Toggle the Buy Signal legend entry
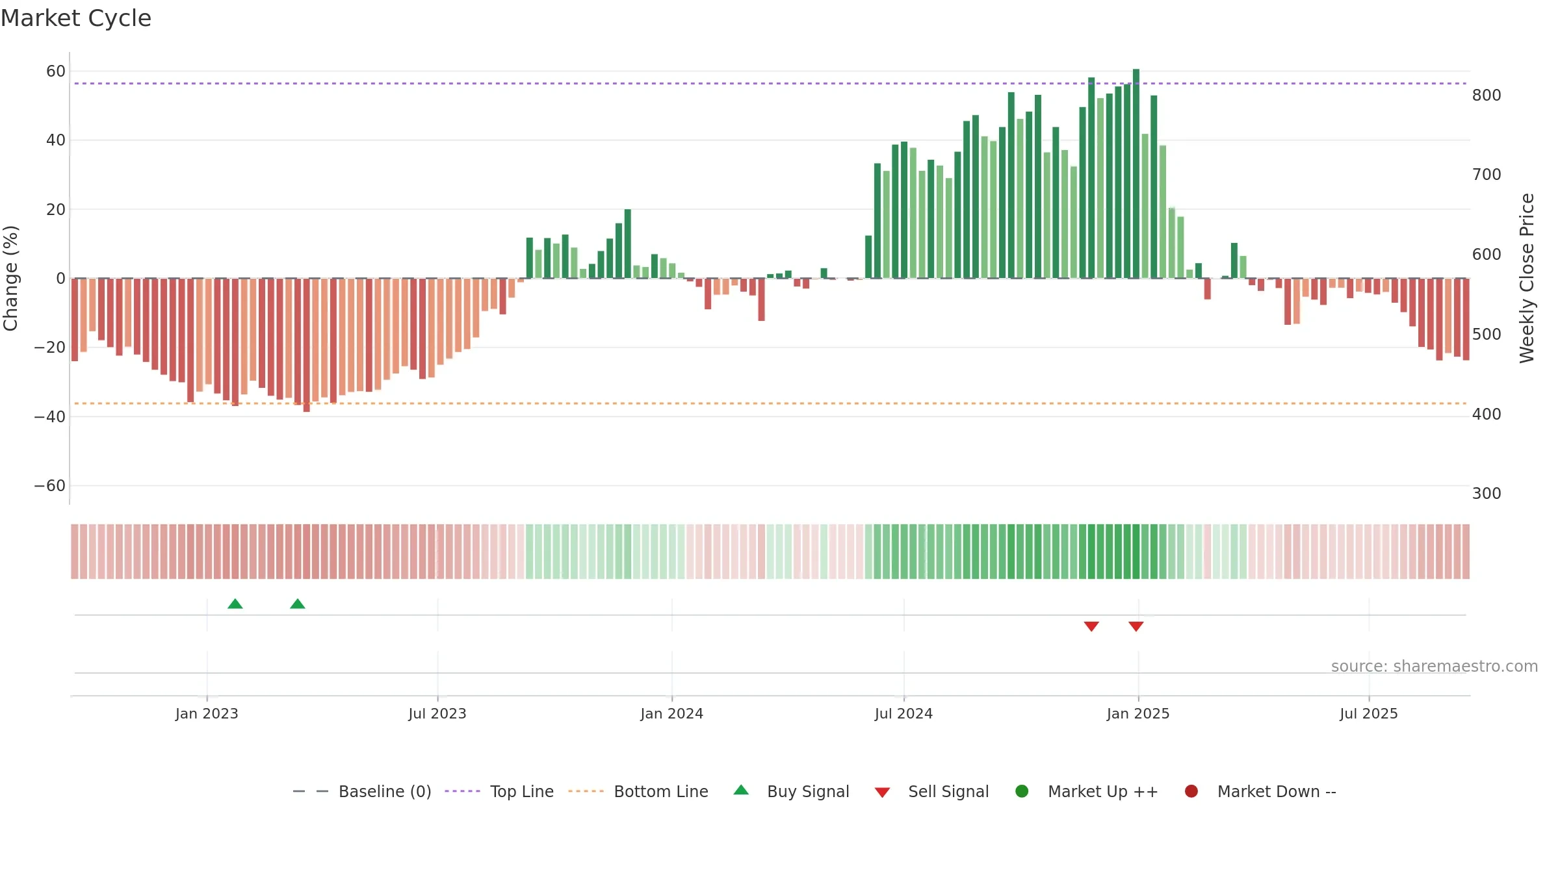1560x877 pixels. point(791,791)
